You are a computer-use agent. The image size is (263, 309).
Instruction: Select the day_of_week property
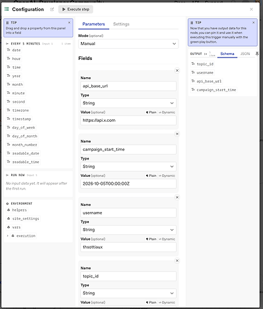pos(21,128)
